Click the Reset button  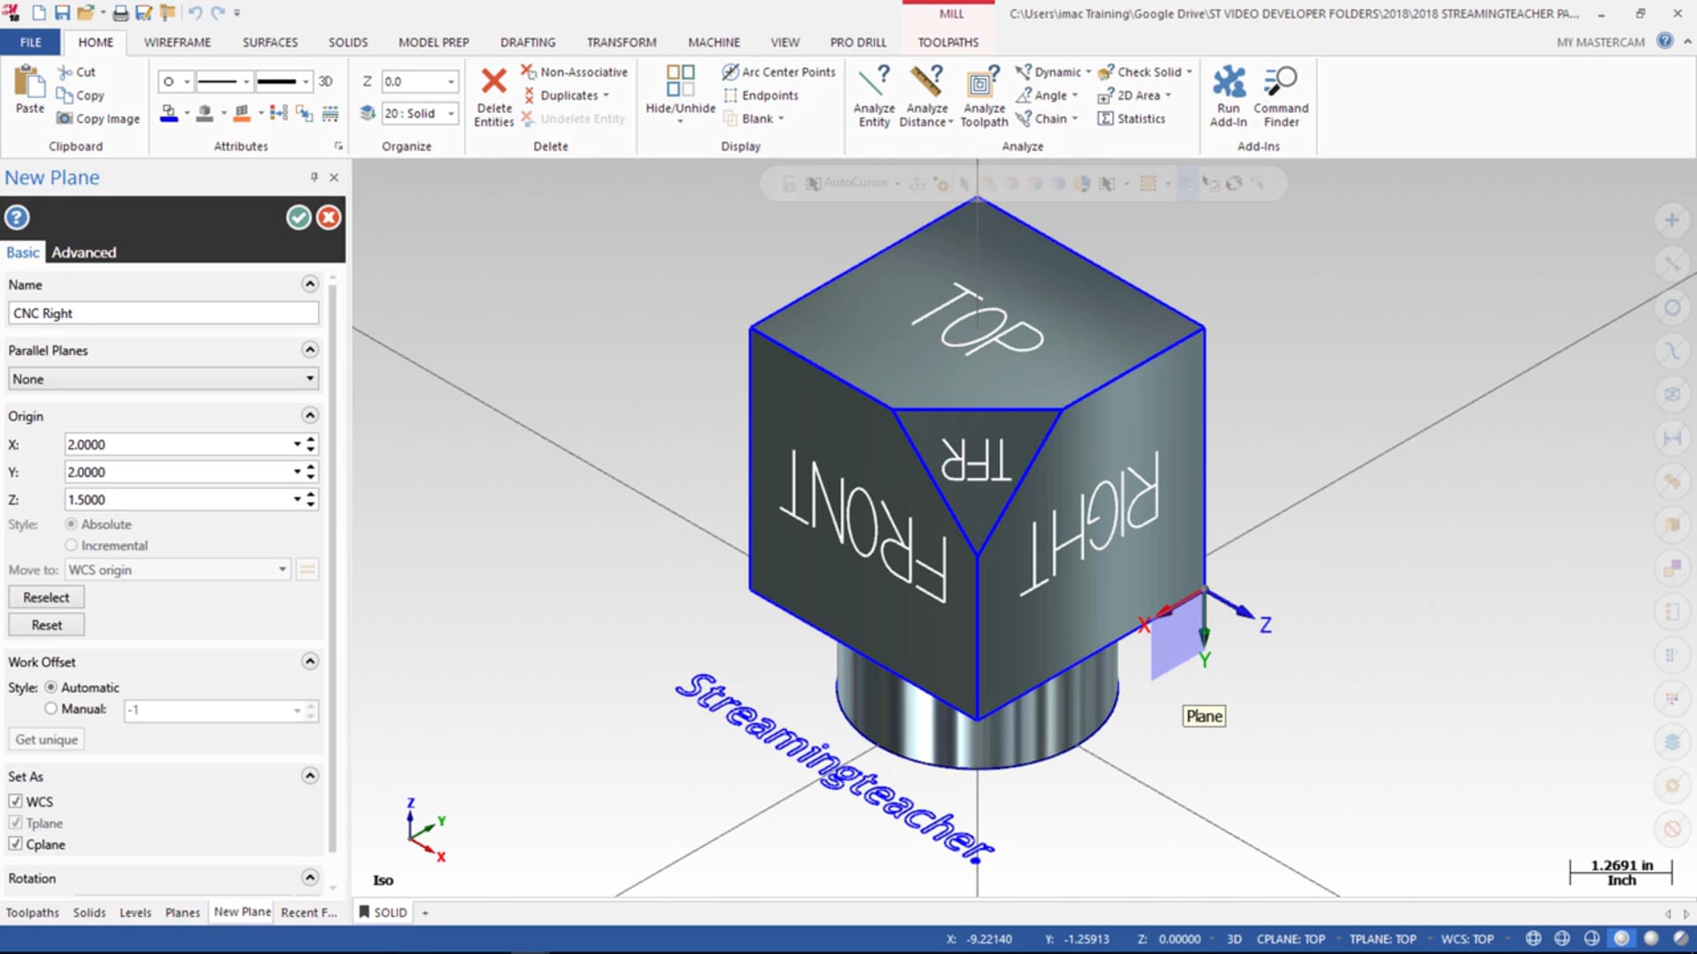coord(46,625)
